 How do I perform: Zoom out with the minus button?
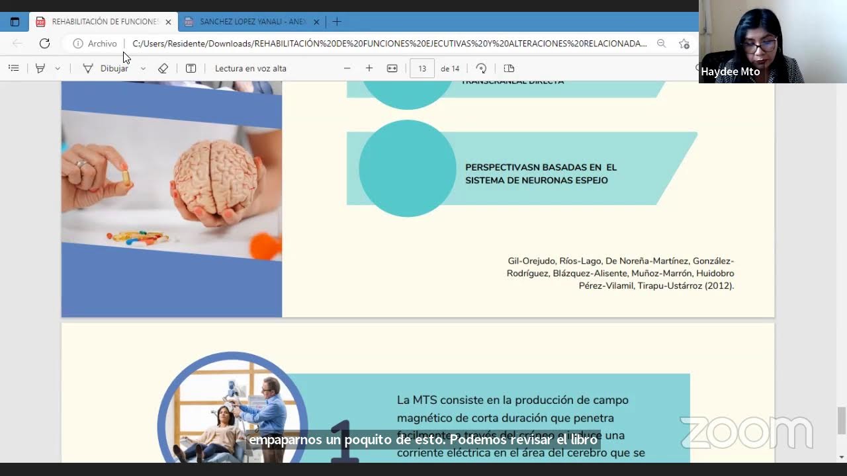pyautogui.click(x=347, y=68)
